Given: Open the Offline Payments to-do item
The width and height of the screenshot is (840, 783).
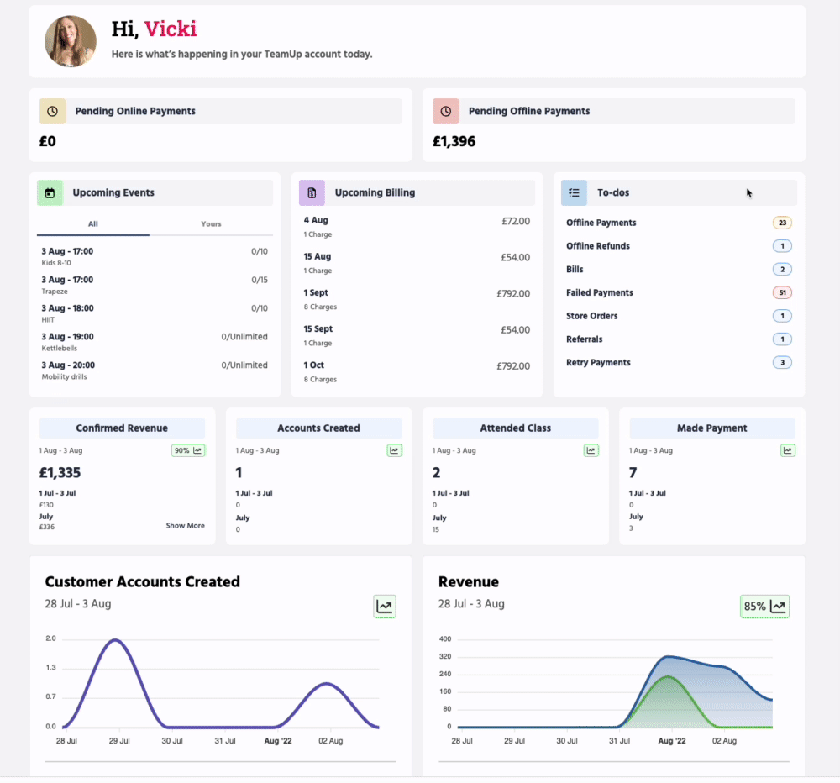Looking at the screenshot, I should click(x=601, y=223).
